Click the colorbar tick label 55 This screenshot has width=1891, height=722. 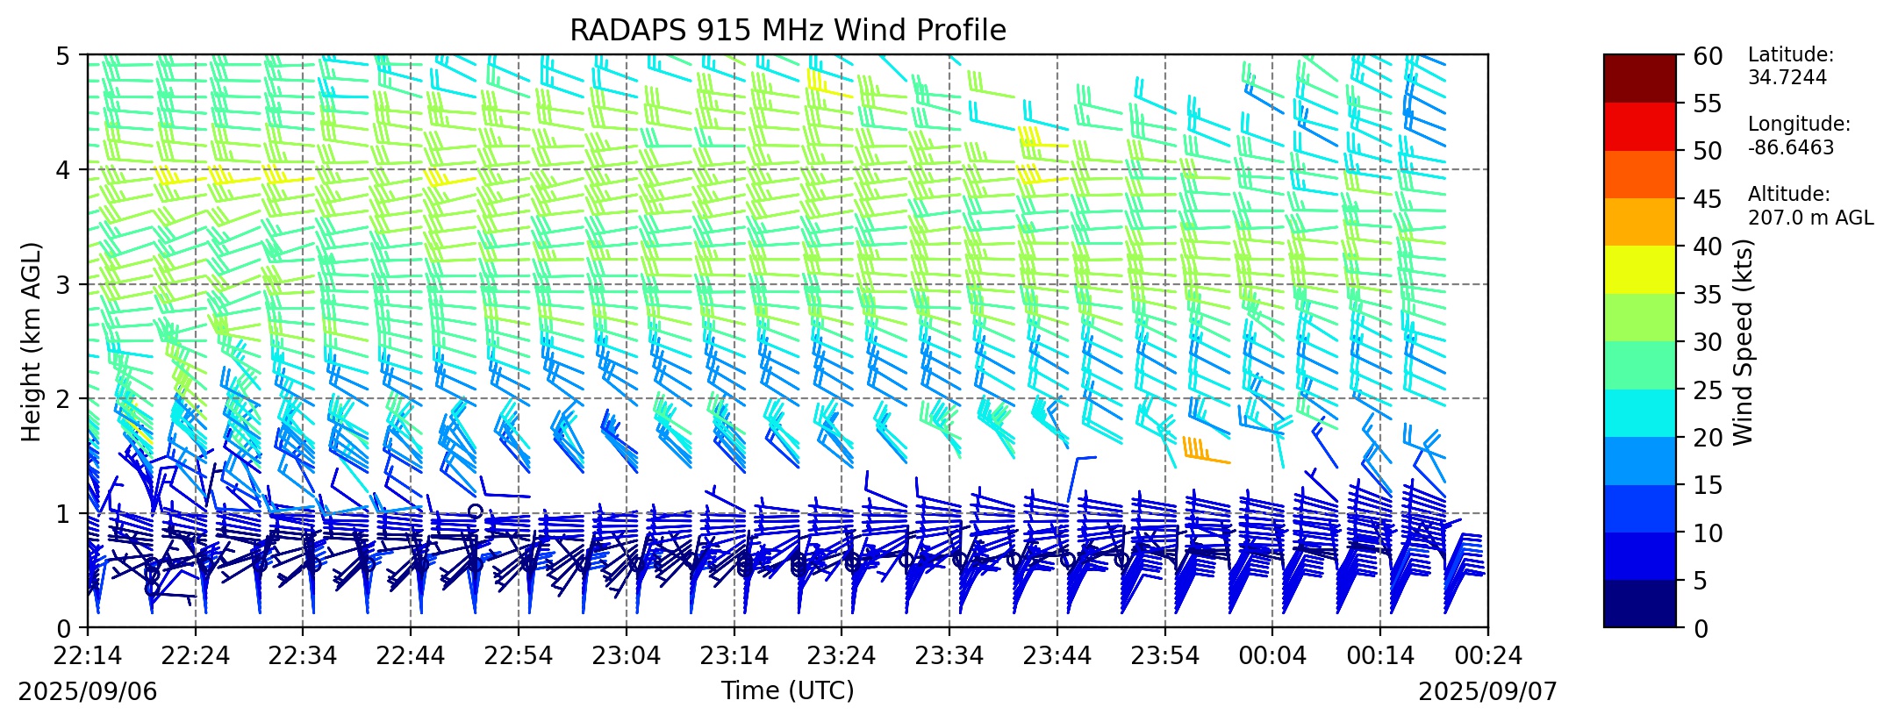click(1708, 104)
